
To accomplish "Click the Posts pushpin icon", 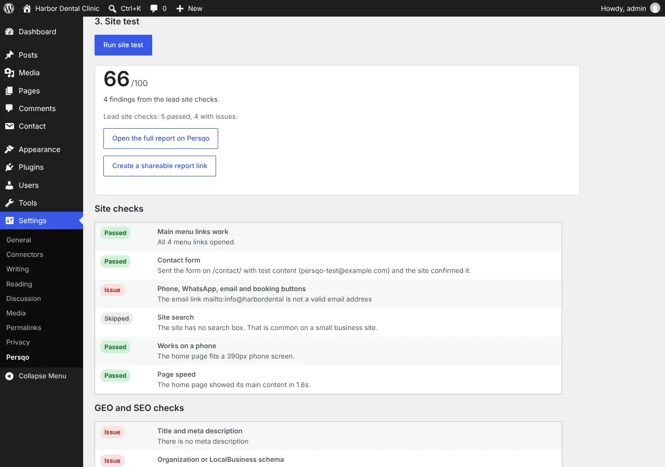I will click(x=9, y=55).
